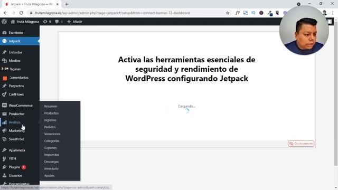The image size is (338, 190).
Task: Open the WordPress logo menu
Action: (4, 22)
